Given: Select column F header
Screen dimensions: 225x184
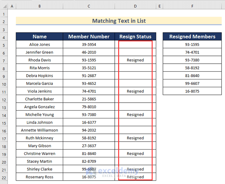Looking at the screenshot, I should [192, 6].
